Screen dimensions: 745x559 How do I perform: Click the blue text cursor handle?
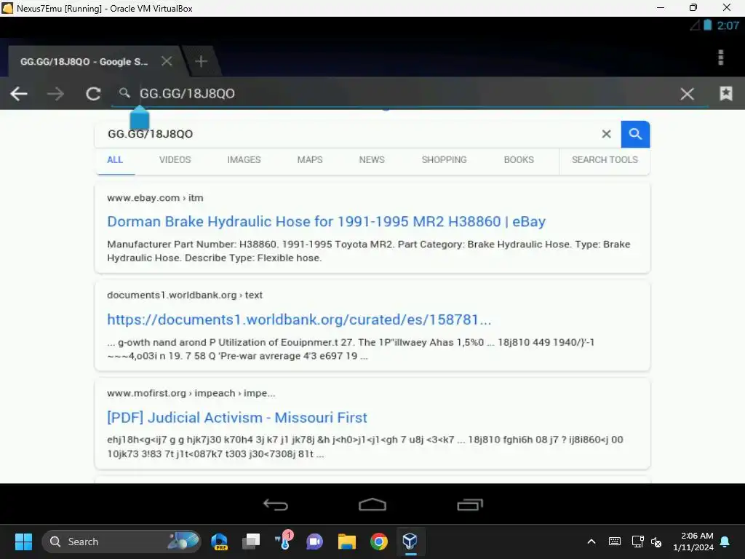pos(140,117)
